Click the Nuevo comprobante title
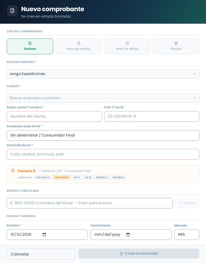Image resolution: width=206 pixels, height=263 pixels. click(53, 9)
